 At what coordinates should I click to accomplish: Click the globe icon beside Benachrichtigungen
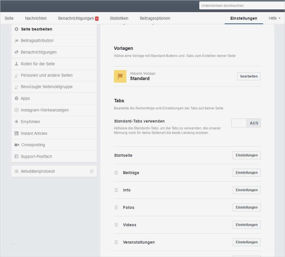coord(17,52)
